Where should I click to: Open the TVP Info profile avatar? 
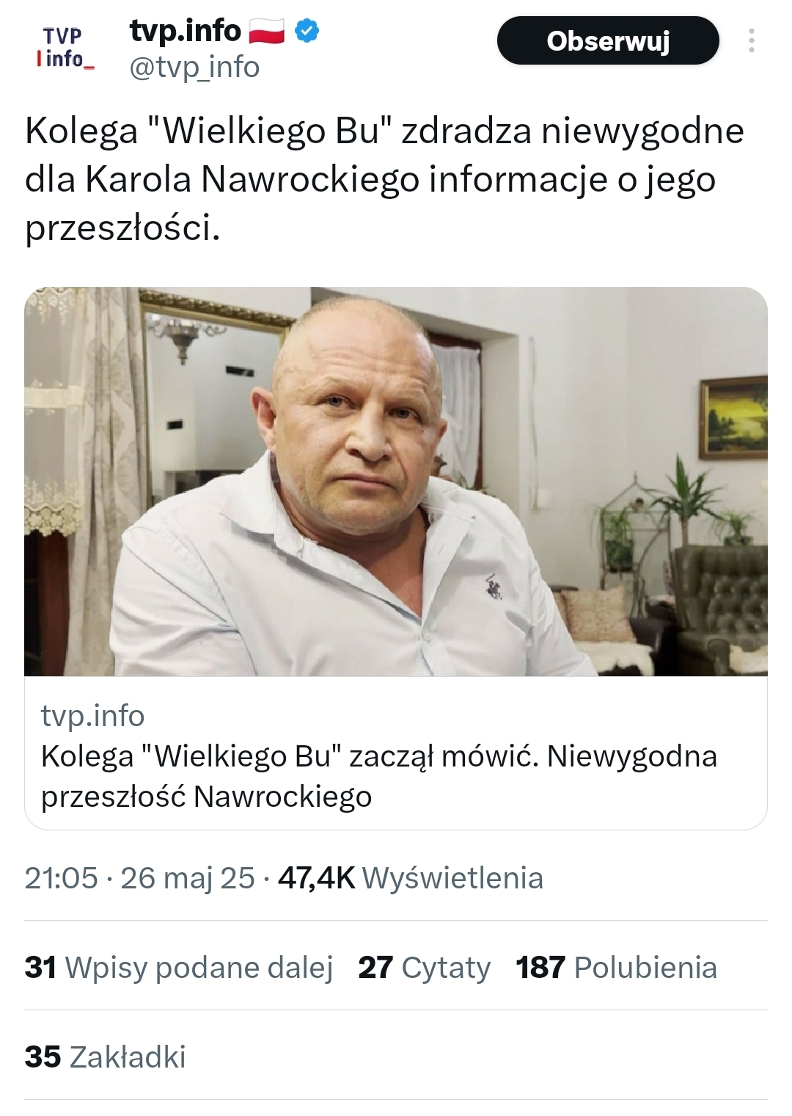[x=65, y=47]
